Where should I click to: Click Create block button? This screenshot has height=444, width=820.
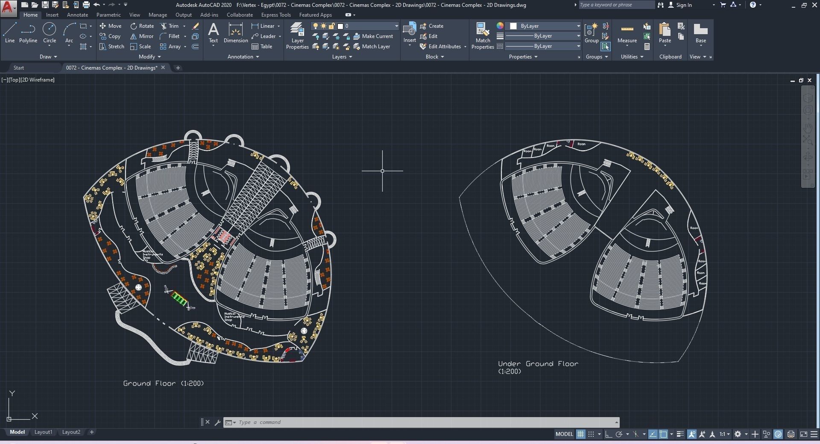pyautogui.click(x=432, y=26)
